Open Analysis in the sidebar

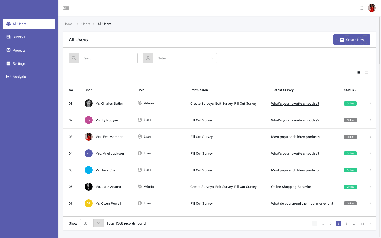(19, 77)
